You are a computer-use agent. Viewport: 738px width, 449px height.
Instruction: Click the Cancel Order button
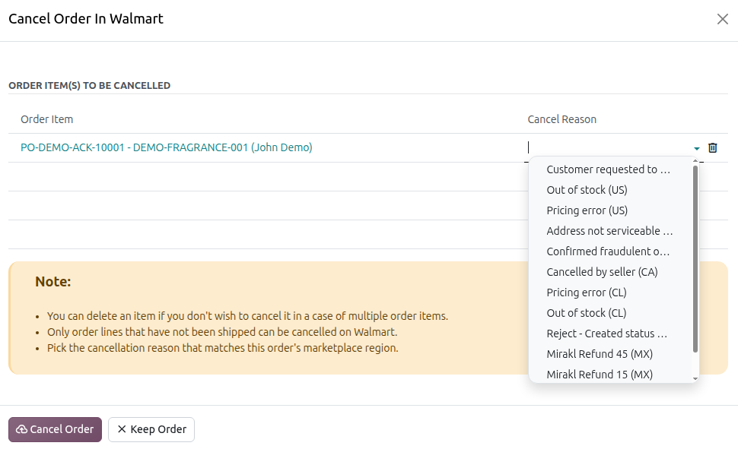click(55, 429)
